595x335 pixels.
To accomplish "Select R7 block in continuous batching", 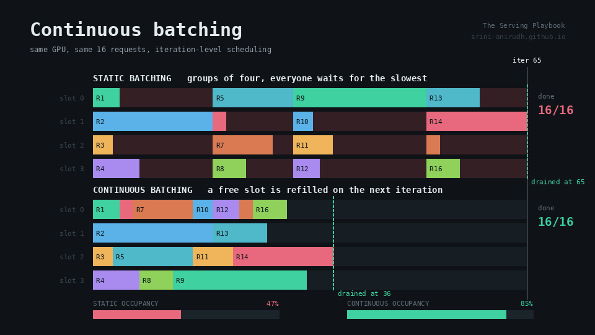I will click(163, 209).
